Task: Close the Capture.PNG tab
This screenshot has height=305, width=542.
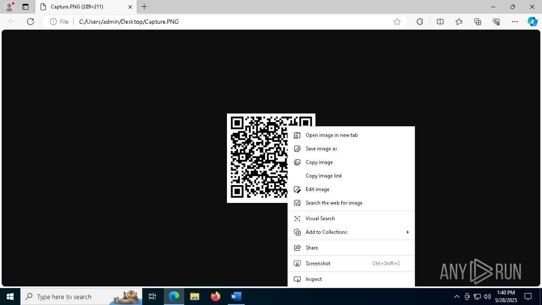Action: click(x=130, y=7)
